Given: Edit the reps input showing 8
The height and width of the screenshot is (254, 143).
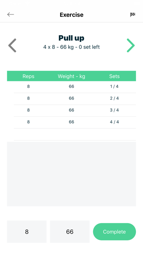Looking at the screenshot, I should 27,232.
